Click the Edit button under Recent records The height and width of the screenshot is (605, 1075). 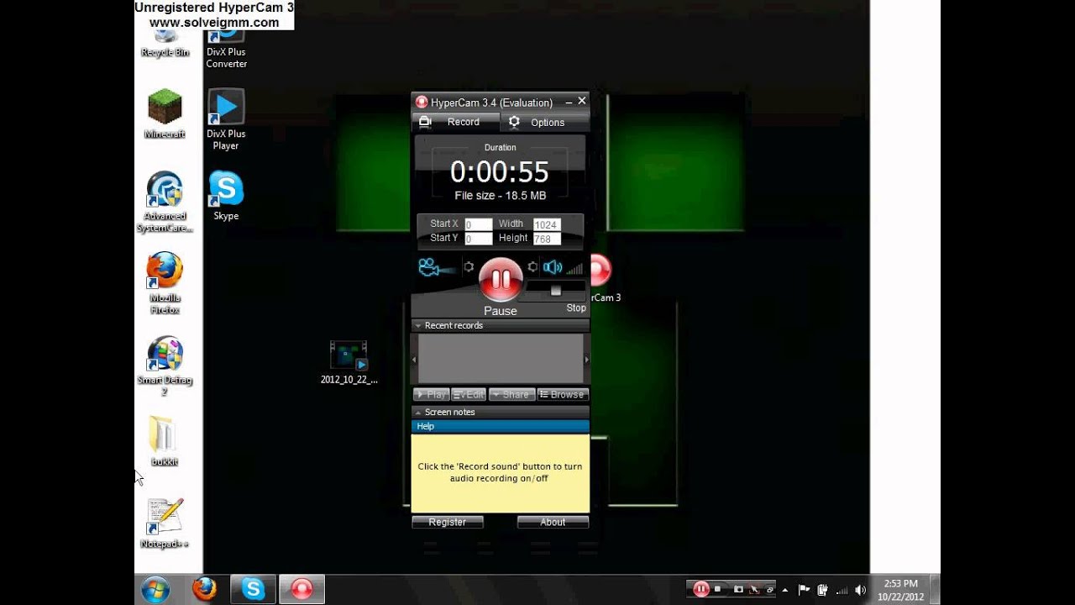(469, 394)
